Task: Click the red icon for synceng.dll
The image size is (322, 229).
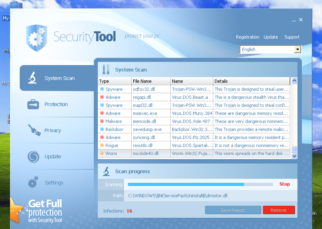Action: [x=102, y=137]
